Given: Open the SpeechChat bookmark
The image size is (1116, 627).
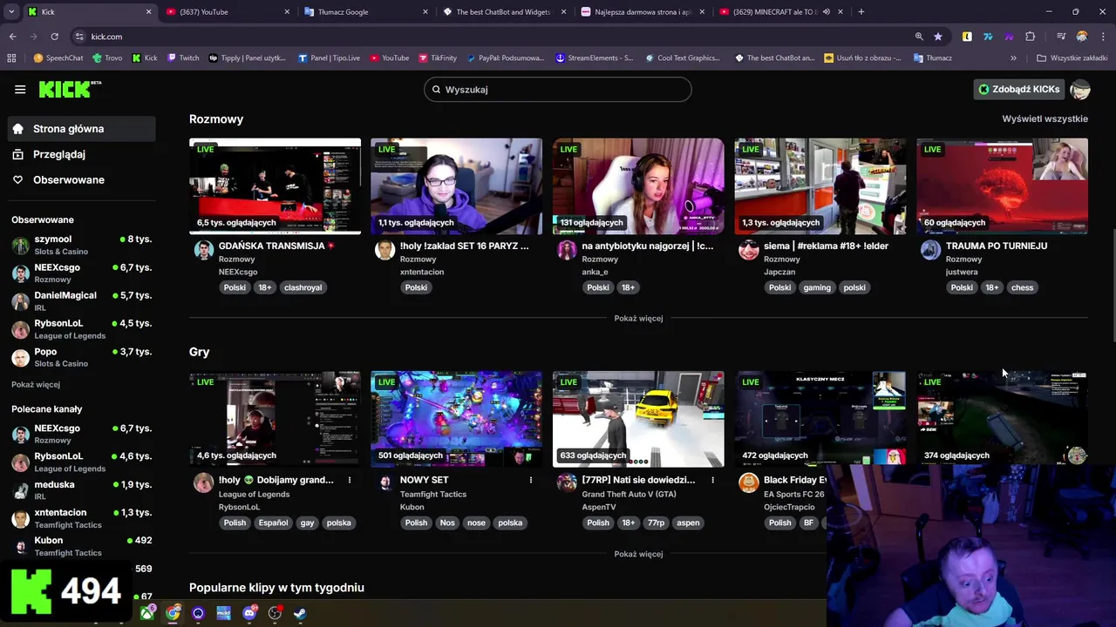Looking at the screenshot, I should tap(58, 58).
